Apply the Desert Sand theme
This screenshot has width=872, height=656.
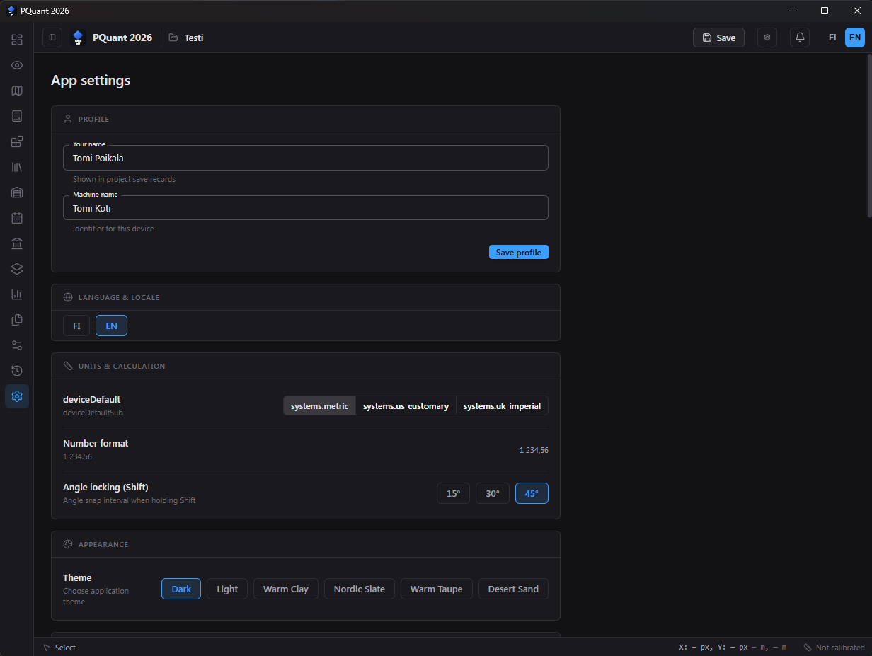pyautogui.click(x=513, y=589)
